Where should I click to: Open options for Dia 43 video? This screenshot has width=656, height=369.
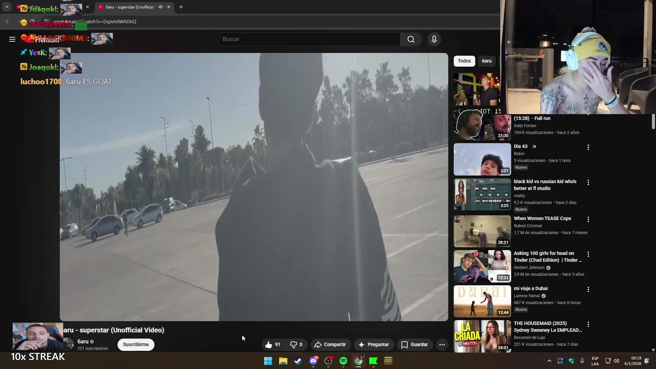[x=588, y=147]
